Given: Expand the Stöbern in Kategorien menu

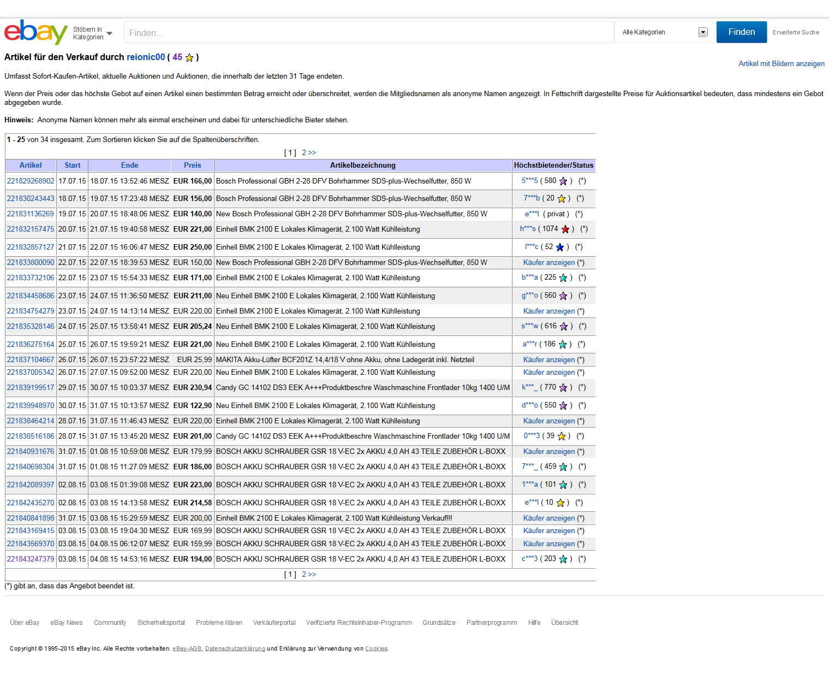Looking at the screenshot, I should (92, 33).
